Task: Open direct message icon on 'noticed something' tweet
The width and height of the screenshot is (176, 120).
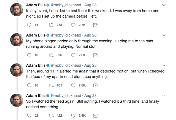Action: click(x=95, y=116)
